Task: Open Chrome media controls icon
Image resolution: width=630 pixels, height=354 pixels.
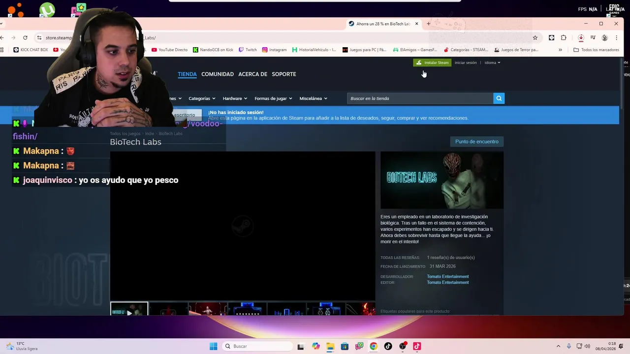Action: (593, 38)
